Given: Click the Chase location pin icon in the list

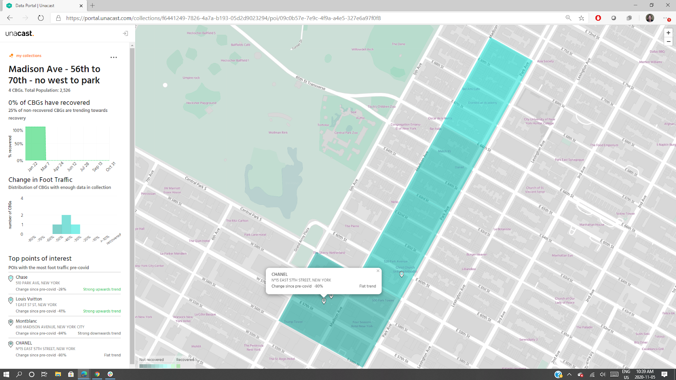Looking at the screenshot, I should pos(11,278).
